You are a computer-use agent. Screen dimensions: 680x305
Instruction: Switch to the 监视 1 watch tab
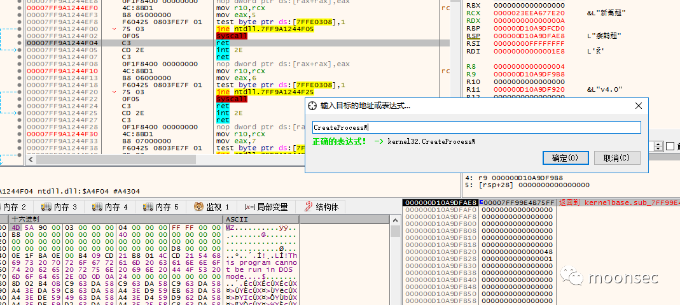212,207
